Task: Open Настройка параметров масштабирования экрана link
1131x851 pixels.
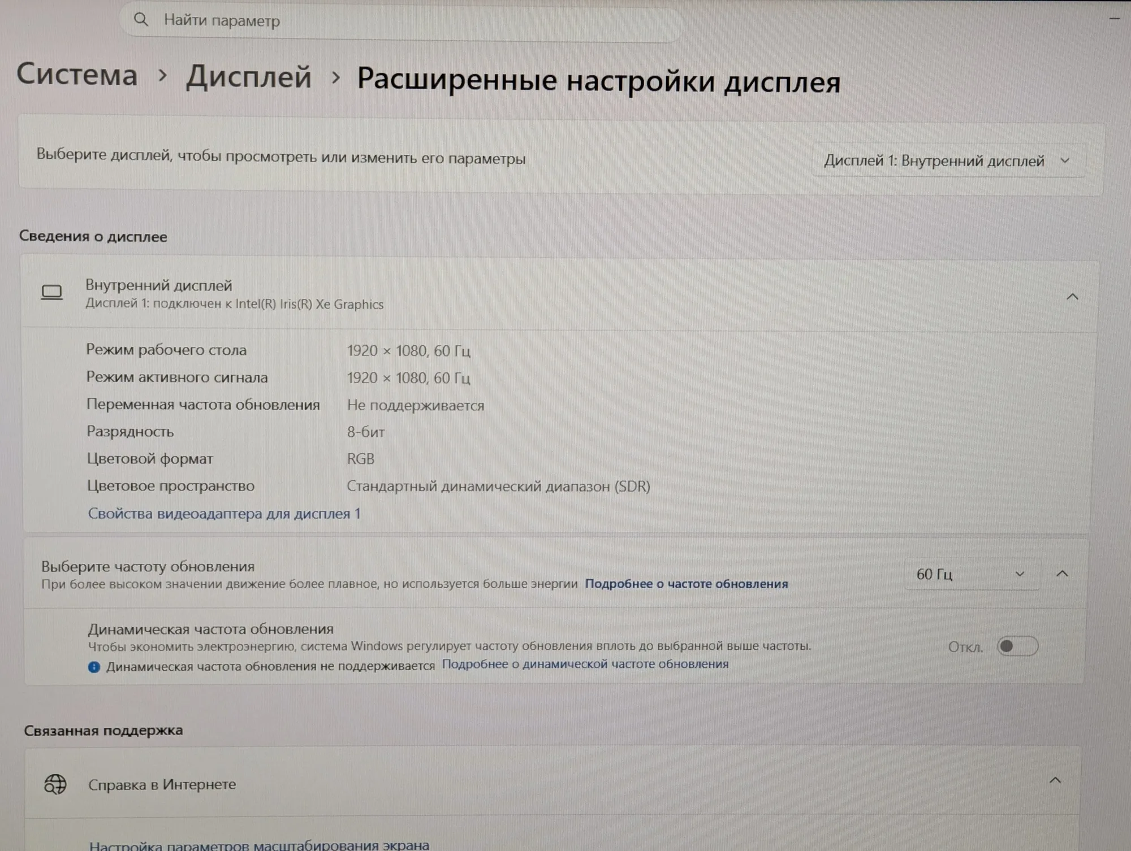Action: 259,845
